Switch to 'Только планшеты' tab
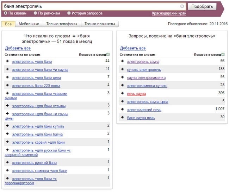The height and width of the screenshot is (194, 229). coord(100,24)
